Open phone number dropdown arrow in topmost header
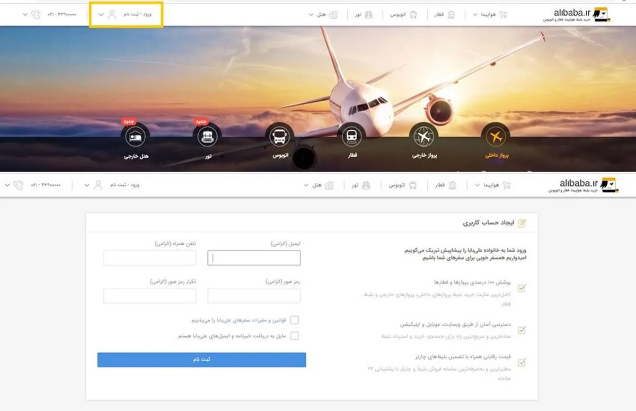 pyautogui.click(x=25, y=14)
